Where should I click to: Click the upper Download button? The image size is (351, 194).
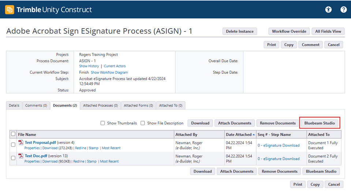[x=200, y=123]
